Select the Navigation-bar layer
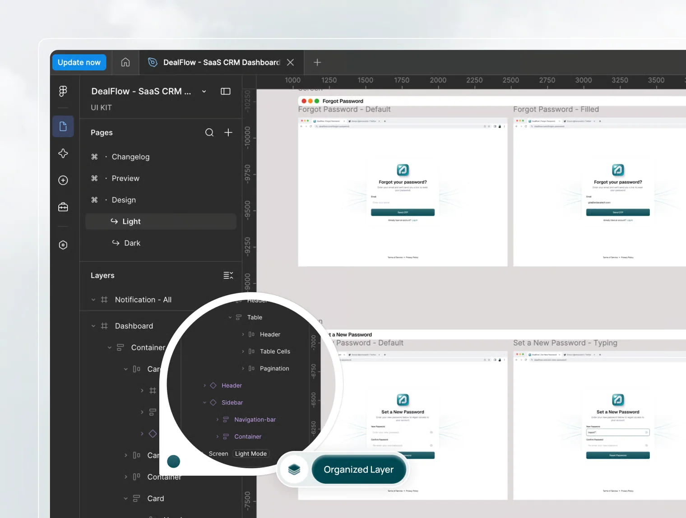Image resolution: width=686 pixels, height=518 pixels. pos(255,420)
